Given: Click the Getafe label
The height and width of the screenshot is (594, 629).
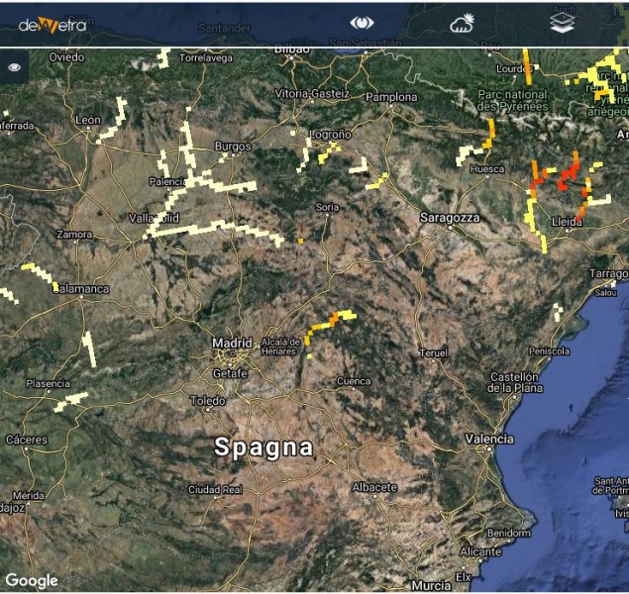Looking at the screenshot, I should pyautogui.click(x=230, y=373).
